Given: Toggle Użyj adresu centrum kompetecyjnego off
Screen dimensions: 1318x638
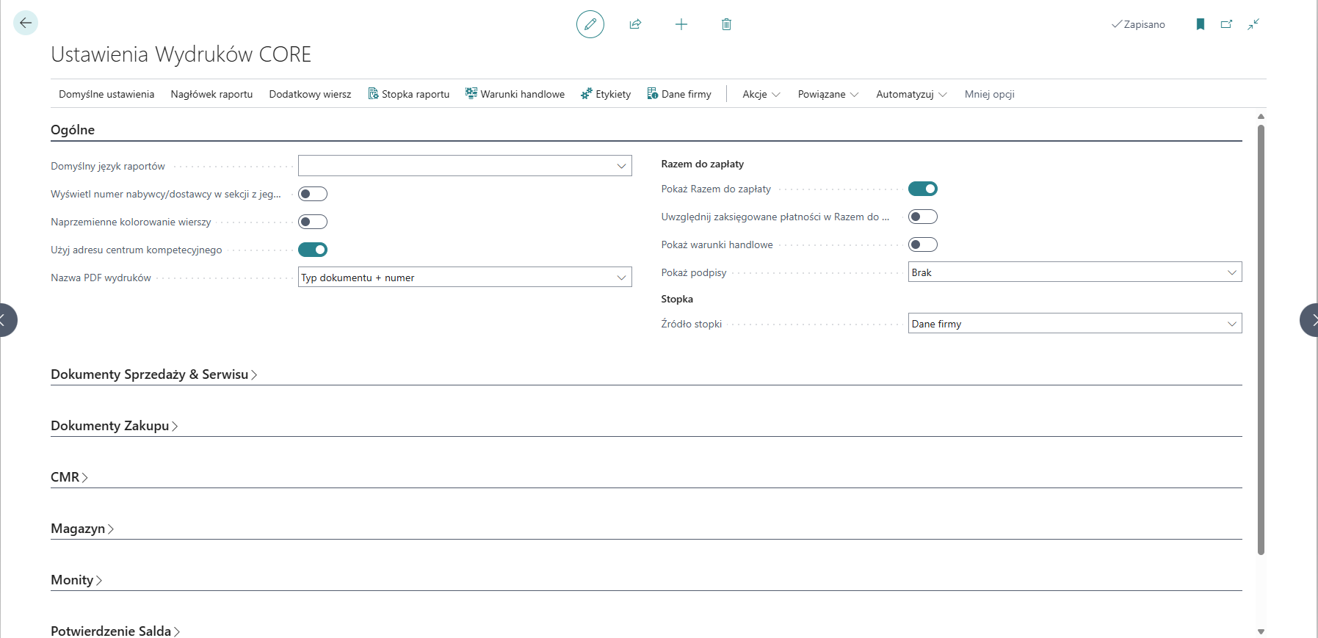Looking at the screenshot, I should pos(313,250).
